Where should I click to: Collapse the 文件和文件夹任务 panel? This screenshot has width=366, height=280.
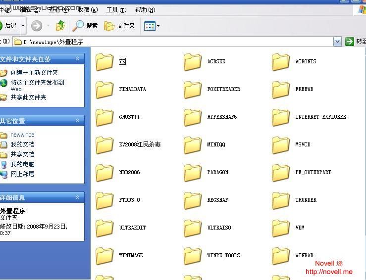click(77, 59)
